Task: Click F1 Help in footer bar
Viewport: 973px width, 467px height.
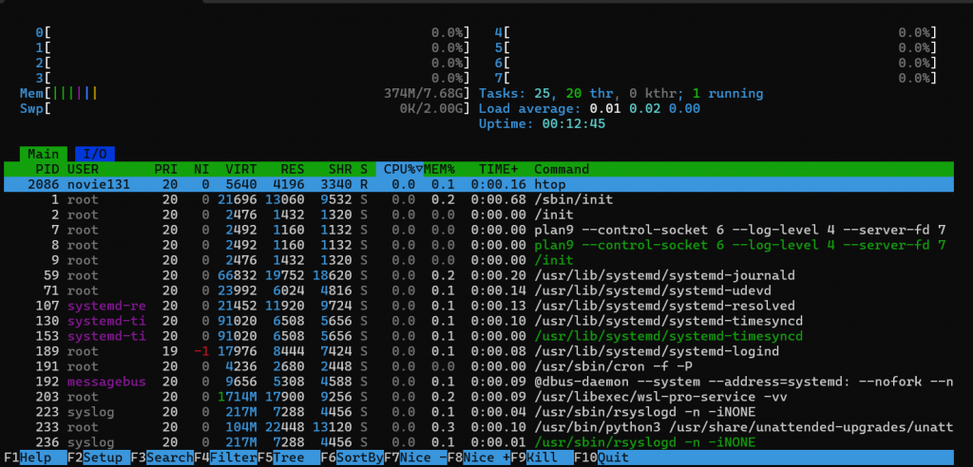Action: click(x=35, y=458)
